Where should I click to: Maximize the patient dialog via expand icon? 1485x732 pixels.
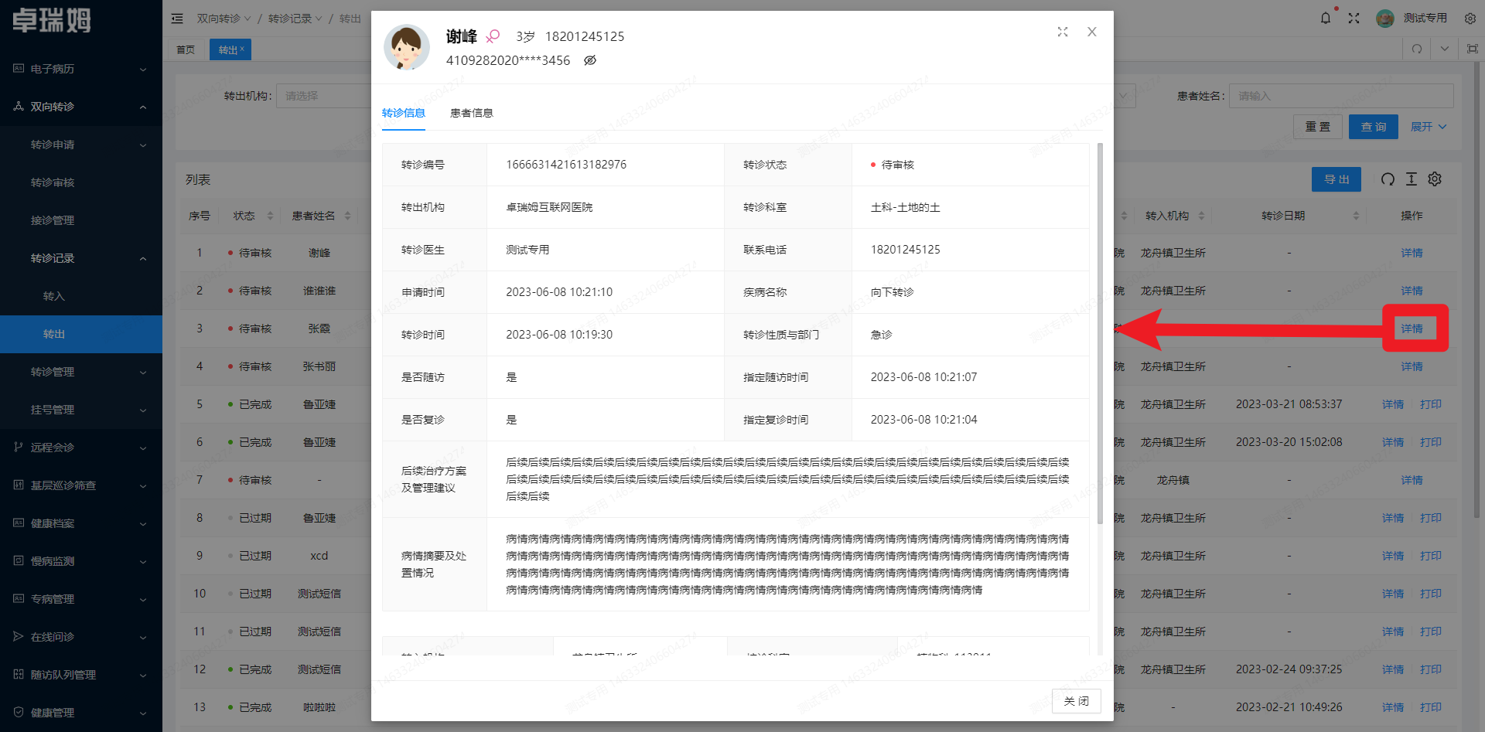point(1063,32)
